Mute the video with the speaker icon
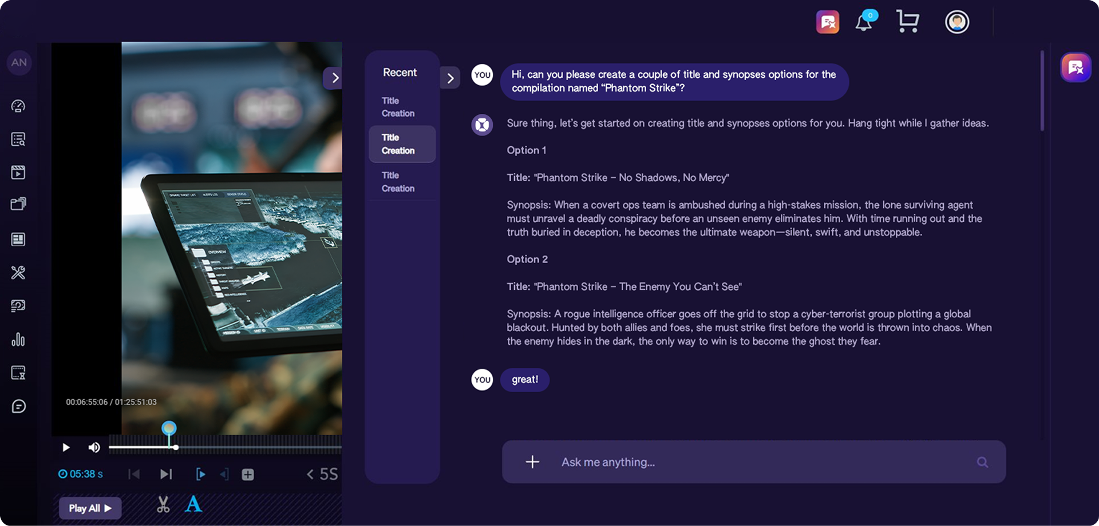This screenshot has height=526, width=1099. tap(94, 447)
